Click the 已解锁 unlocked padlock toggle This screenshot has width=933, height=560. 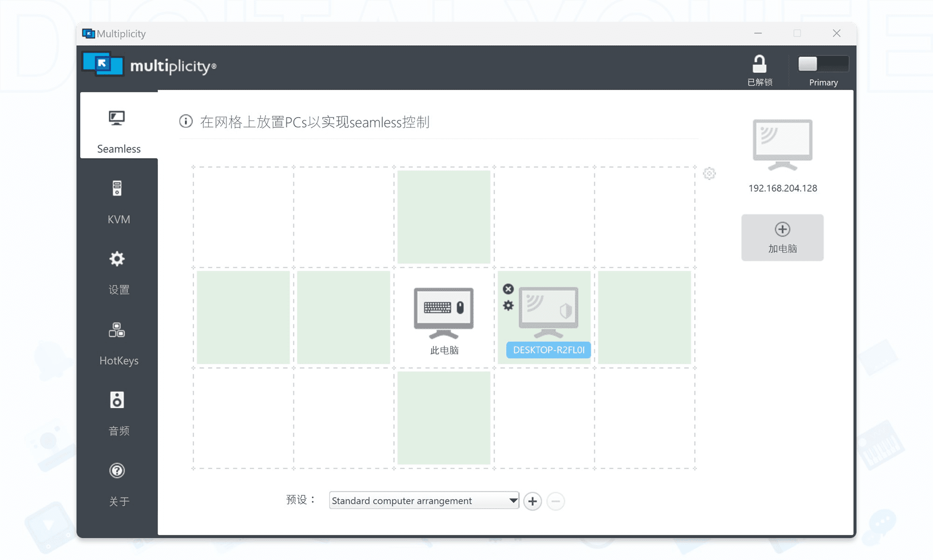(x=760, y=63)
